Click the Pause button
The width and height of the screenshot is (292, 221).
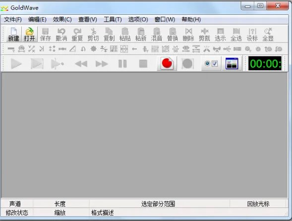click(x=122, y=64)
